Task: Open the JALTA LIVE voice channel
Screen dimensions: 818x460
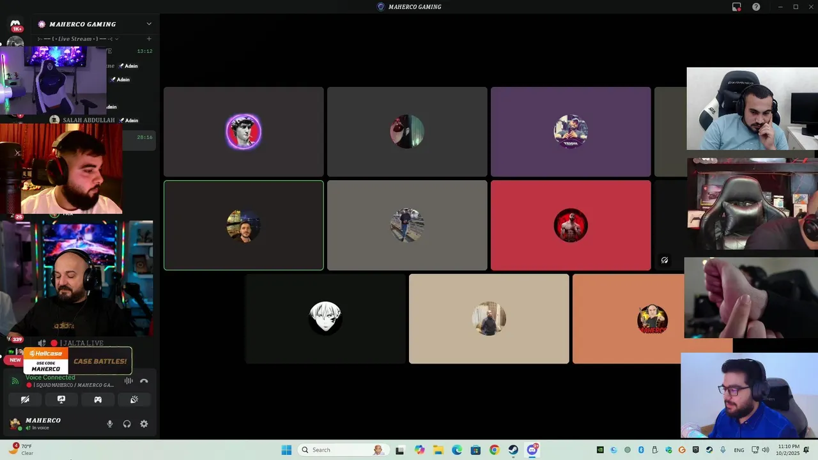Action: coord(82,343)
